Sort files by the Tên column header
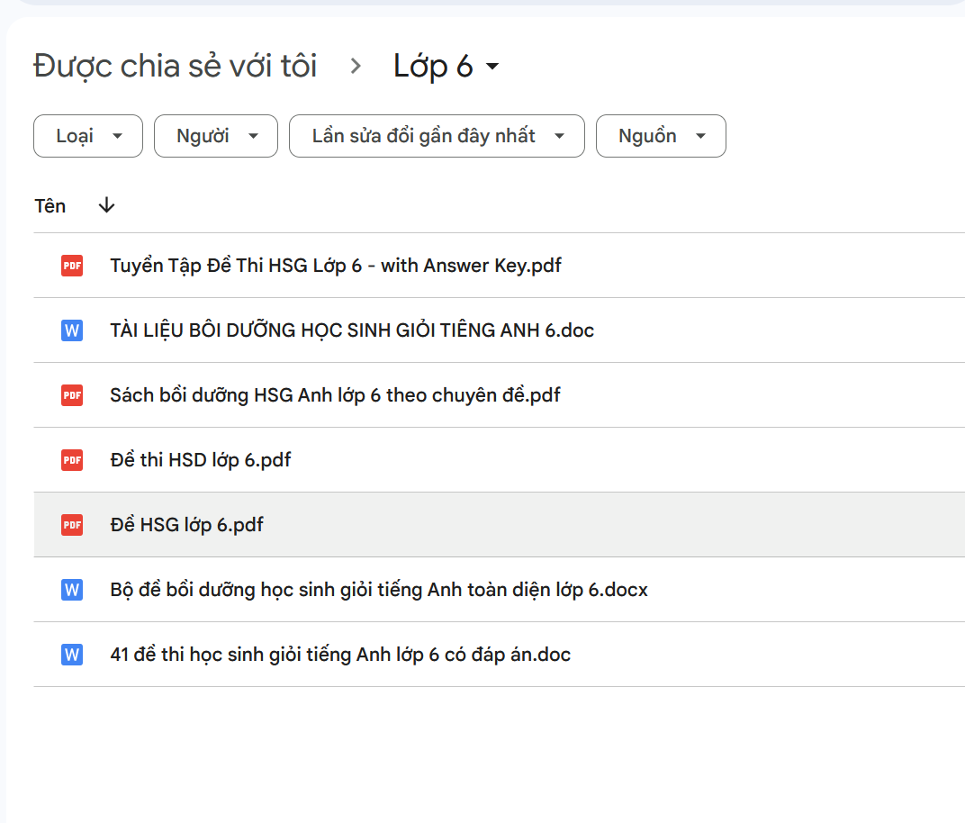Screen dimensions: 965x823 (x=50, y=206)
